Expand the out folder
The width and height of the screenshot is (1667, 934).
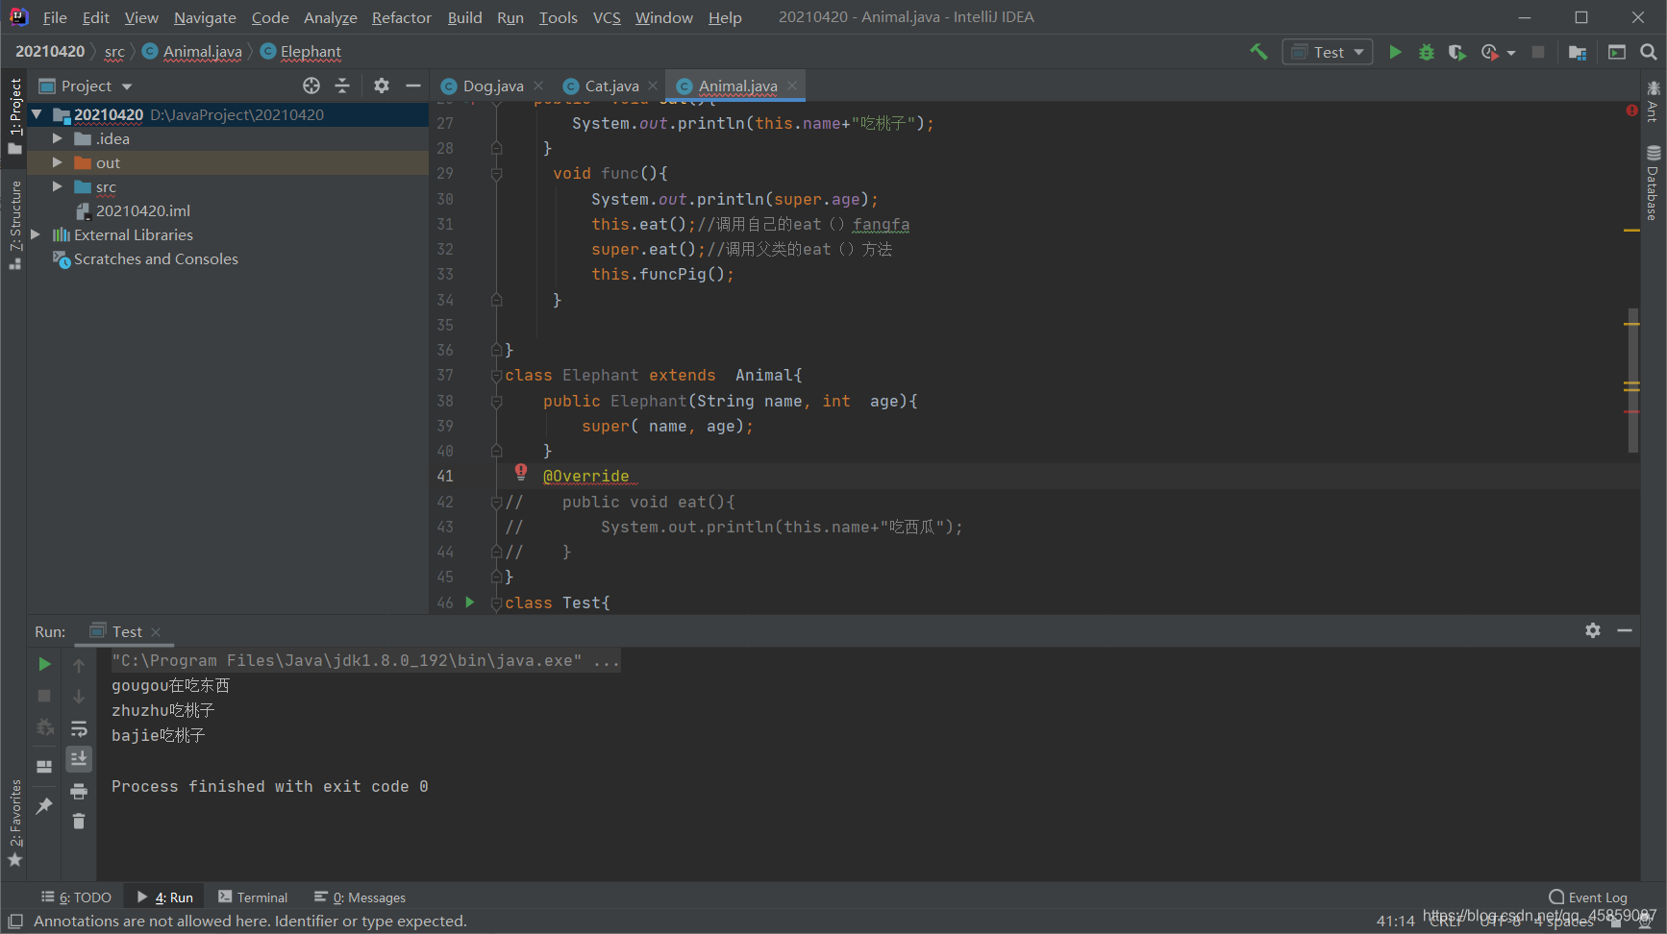pos(57,162)
